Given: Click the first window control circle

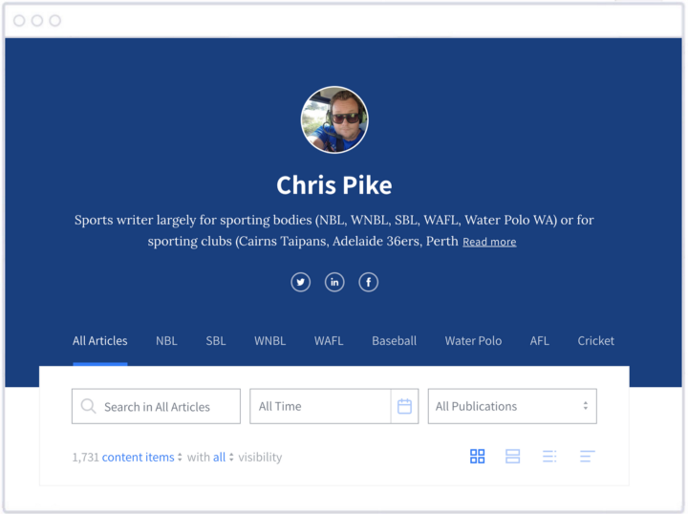Looking at the screenshot, I should (19, 21).
